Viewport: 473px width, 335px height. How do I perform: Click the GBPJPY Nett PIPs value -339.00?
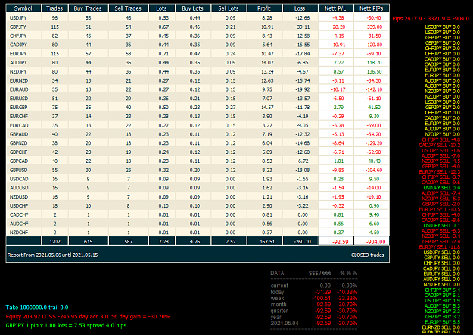click(373, 27)
